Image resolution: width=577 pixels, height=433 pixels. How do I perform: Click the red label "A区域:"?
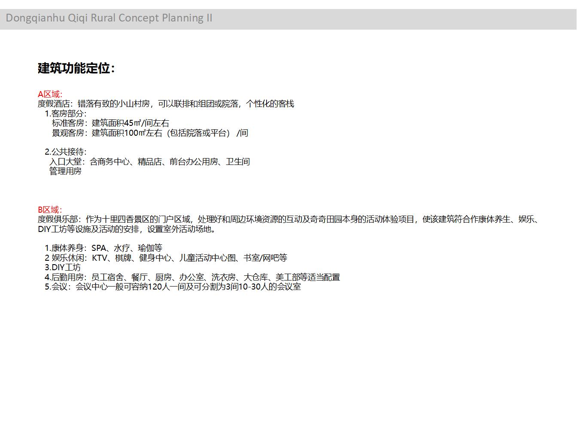(x=50, y=94)
